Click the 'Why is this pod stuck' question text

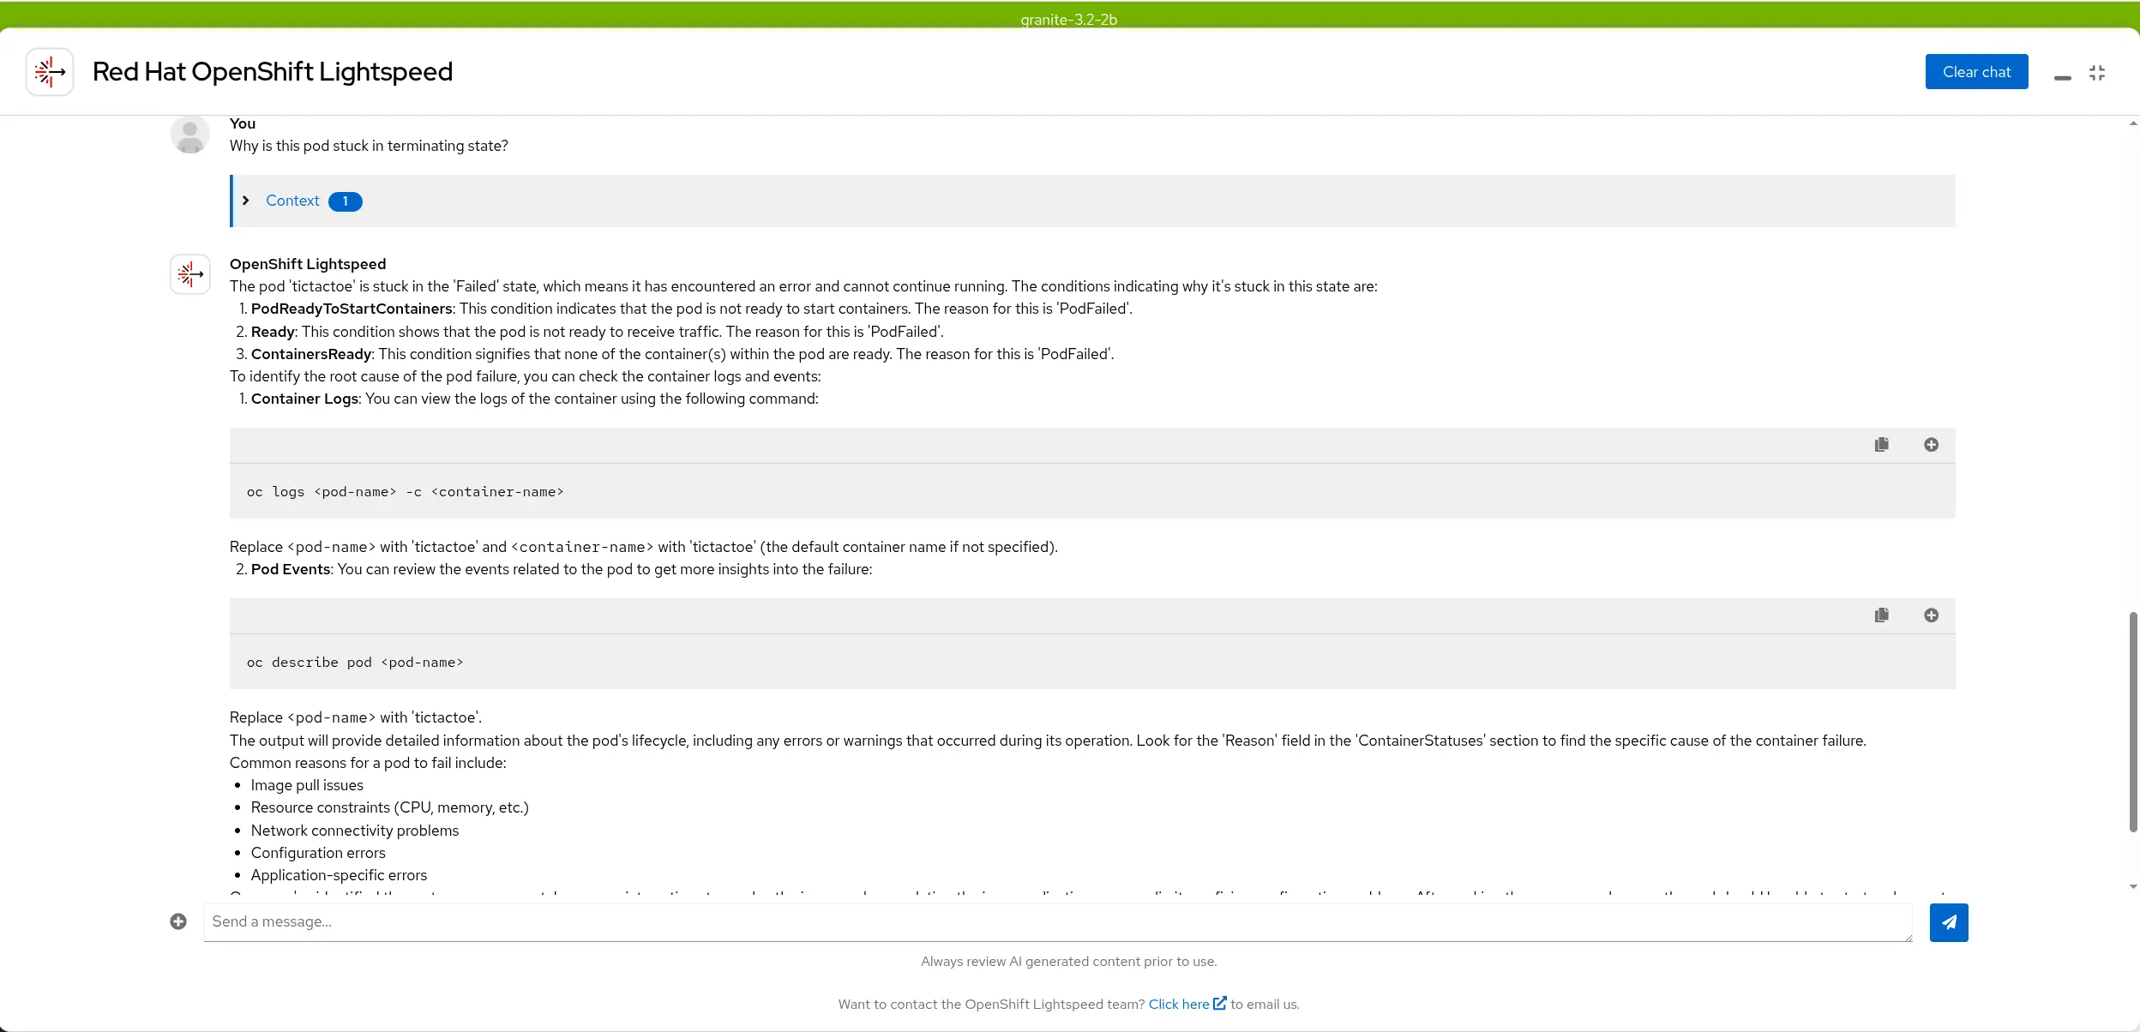point(369,146)
